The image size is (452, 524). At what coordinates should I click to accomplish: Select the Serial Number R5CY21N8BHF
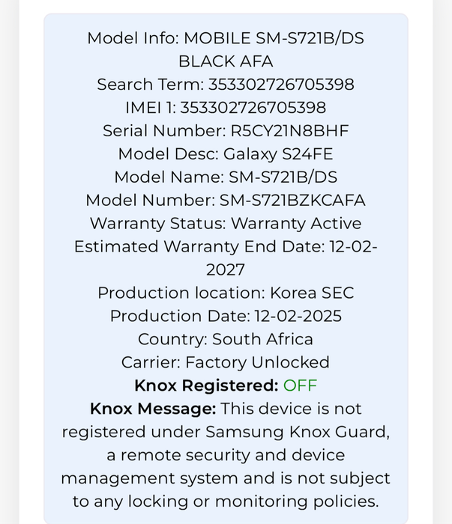pos(290,131)
